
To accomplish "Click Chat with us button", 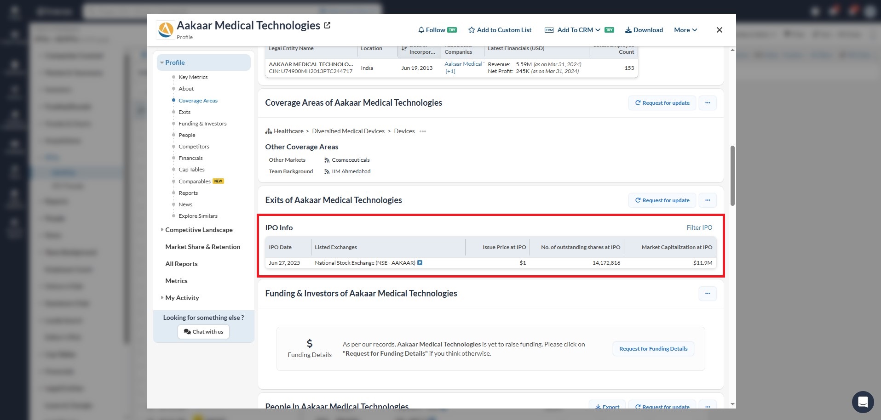I will click(203, 332).
